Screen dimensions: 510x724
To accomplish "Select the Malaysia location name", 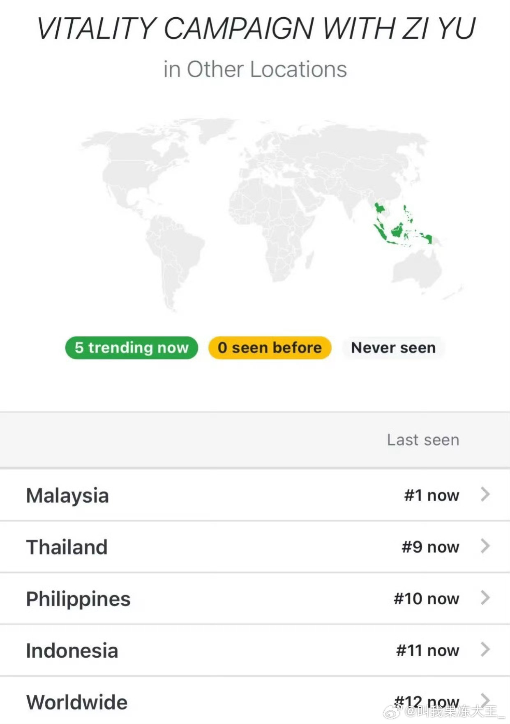I will coord(67,496).
